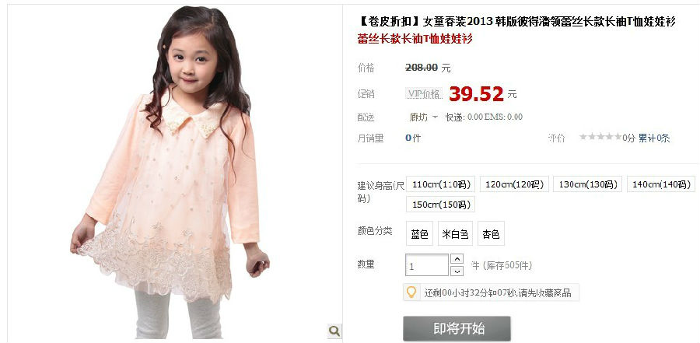Open the 廊坊 delivery city dropdown
Screen dimensions: 700x343
click(x=423, y=117)
